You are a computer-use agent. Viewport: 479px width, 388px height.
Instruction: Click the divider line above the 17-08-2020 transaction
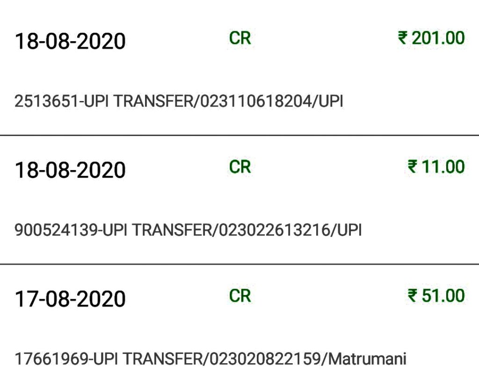(x=239, y=264)
